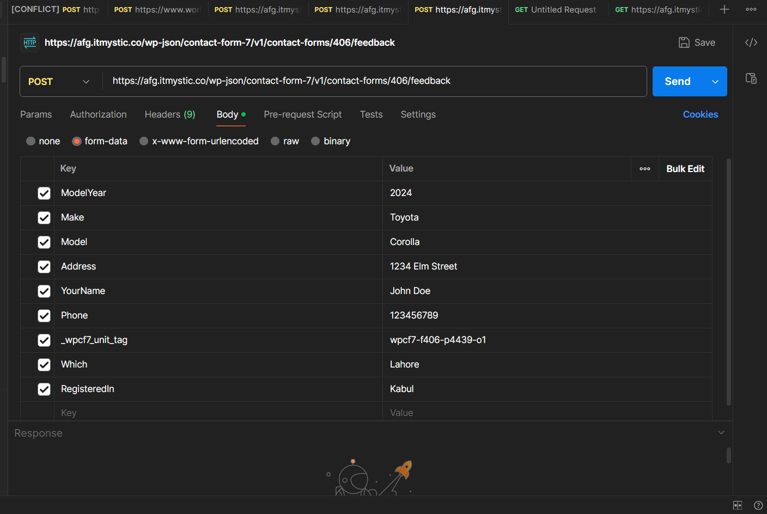This screenshot has height=514, width=767.
Task: Open the Tests tab
Action: tap(372, 114)
